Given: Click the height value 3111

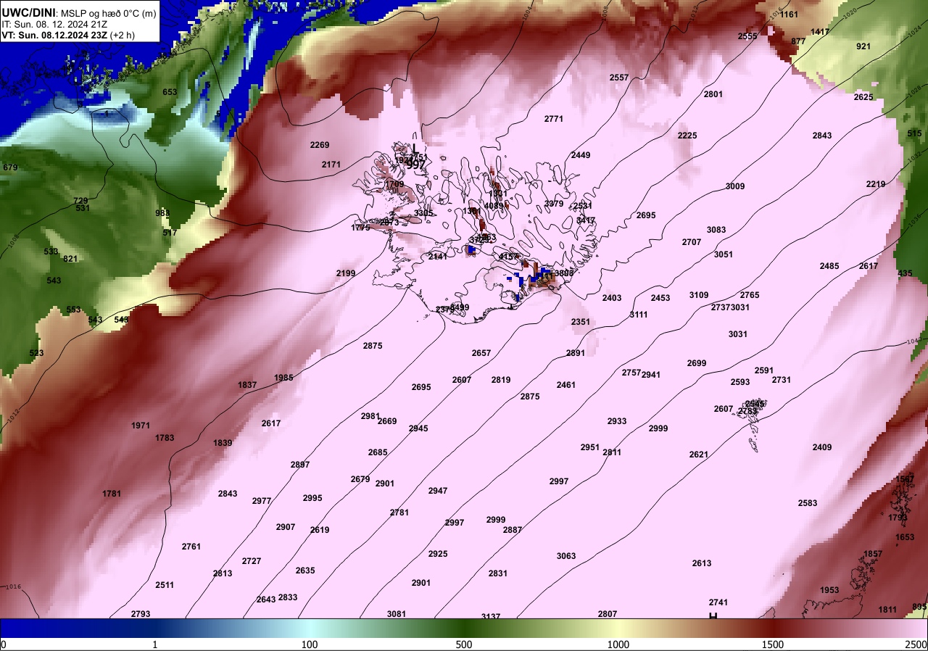Looking at the screenshot, I should click(639, 315).
